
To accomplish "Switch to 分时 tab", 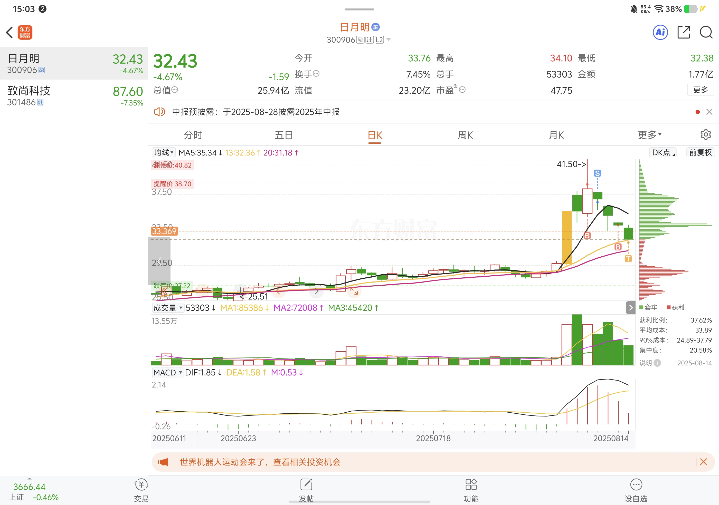I will coord(193,135).
